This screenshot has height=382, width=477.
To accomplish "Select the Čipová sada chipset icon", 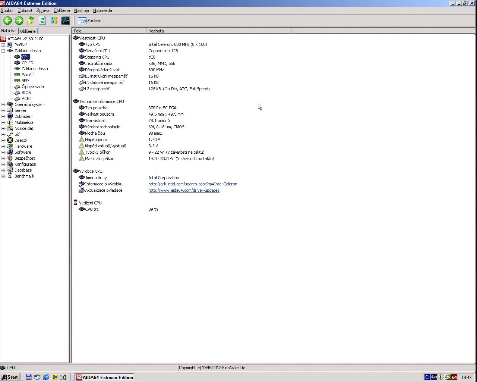I will click(17, 87).
